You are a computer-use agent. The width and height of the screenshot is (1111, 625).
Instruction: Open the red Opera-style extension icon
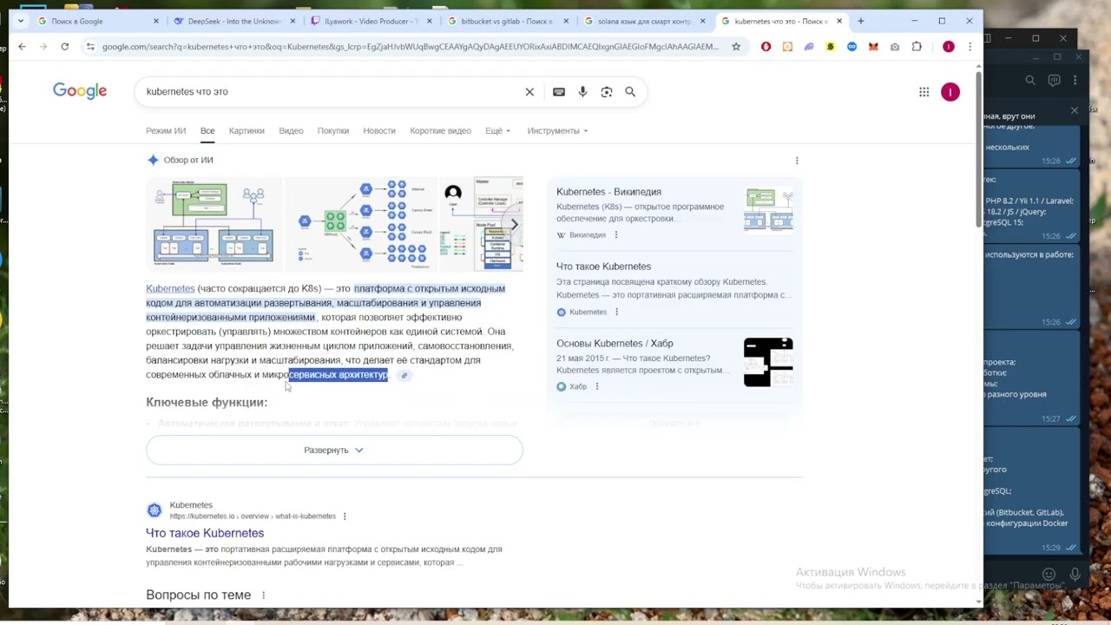766,47
